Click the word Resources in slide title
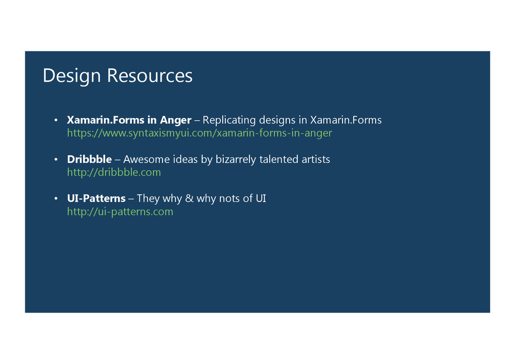 (x=149, y=76)
